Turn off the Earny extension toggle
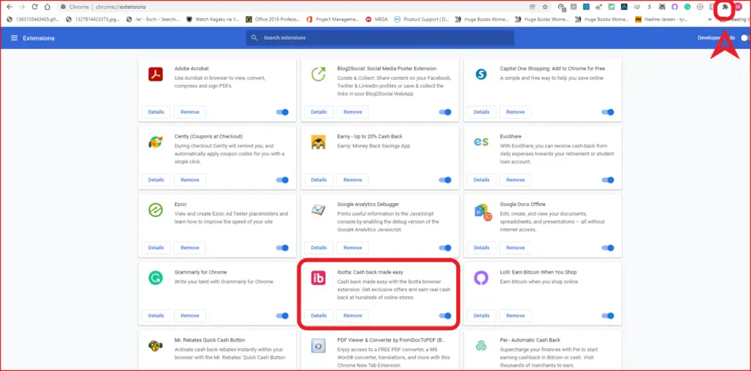The image size is (751, 371). [x=445, y=180]
